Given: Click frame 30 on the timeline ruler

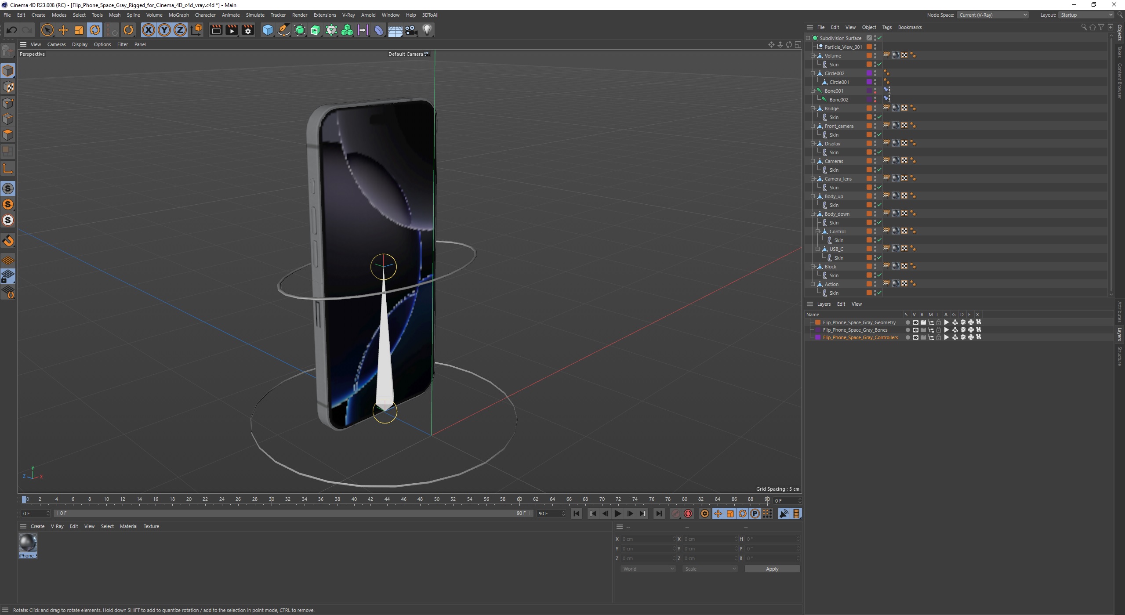Looking at the screenshot, I should click(x=272, y=499).
